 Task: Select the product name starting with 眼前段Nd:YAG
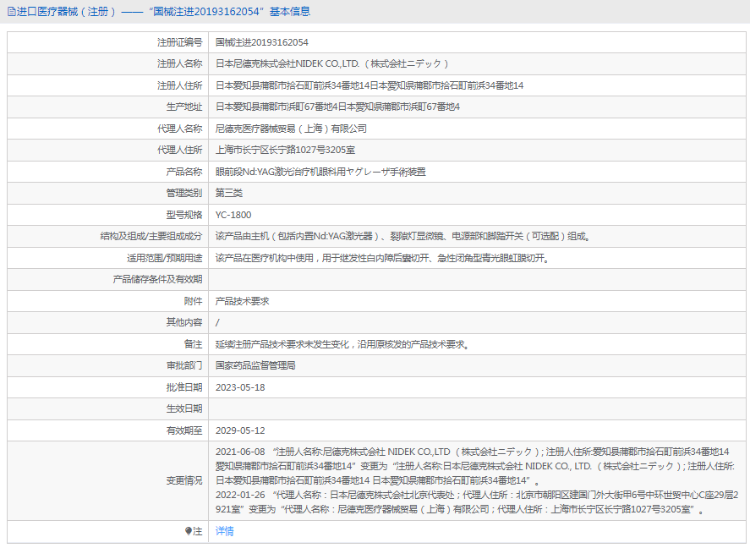pos(320,172)
